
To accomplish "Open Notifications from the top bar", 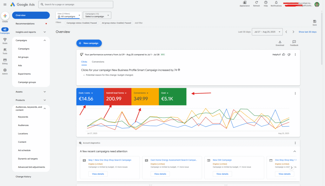I will pyautogui.click(x=276, y=3).
